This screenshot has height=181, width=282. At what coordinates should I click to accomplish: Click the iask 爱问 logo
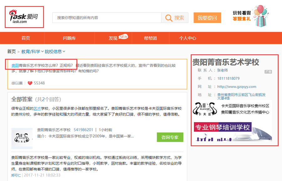[23, 17]
